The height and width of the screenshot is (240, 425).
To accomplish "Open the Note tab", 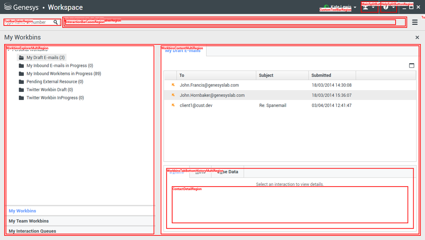I will (x=200, y=172).
